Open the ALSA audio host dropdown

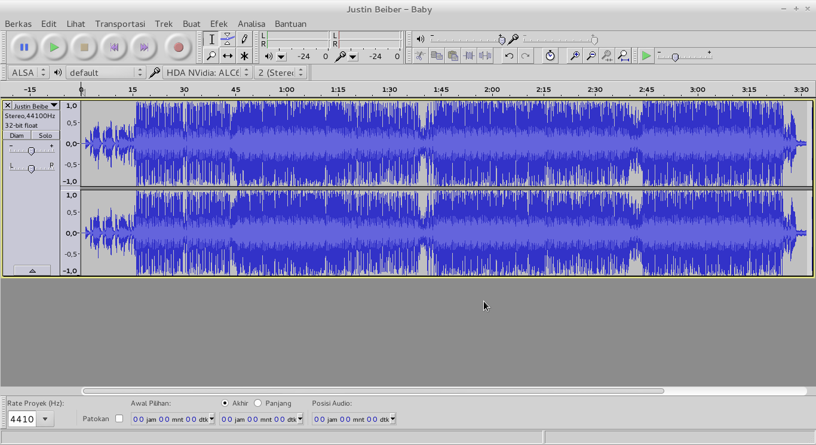[28, 73]
